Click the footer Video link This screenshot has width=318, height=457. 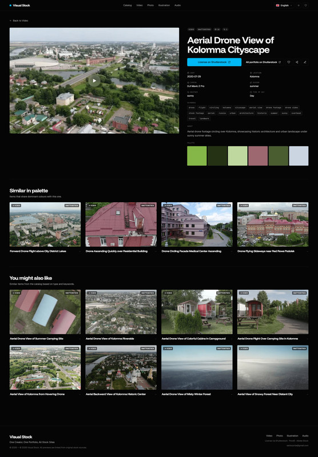(269, 436)
